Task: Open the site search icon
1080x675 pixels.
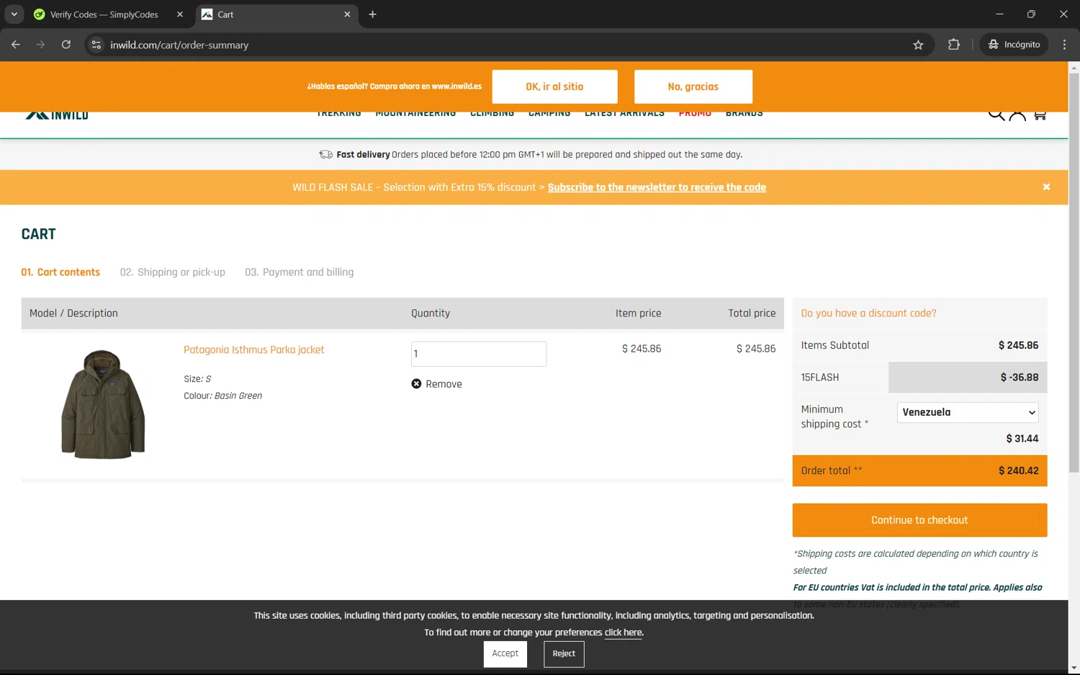Action: [x=996, y=114]
